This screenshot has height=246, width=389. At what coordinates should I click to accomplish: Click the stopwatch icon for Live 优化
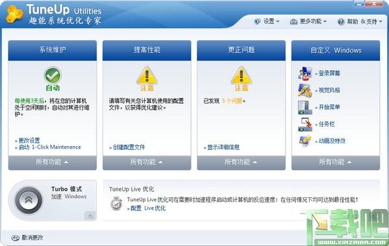116,203
